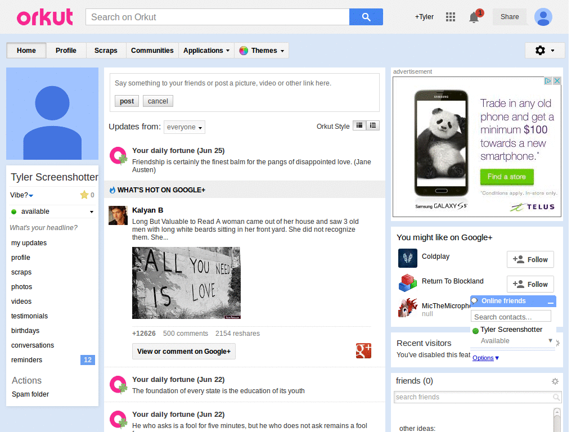
Task: Click What's your headline field
Action: 44,228
